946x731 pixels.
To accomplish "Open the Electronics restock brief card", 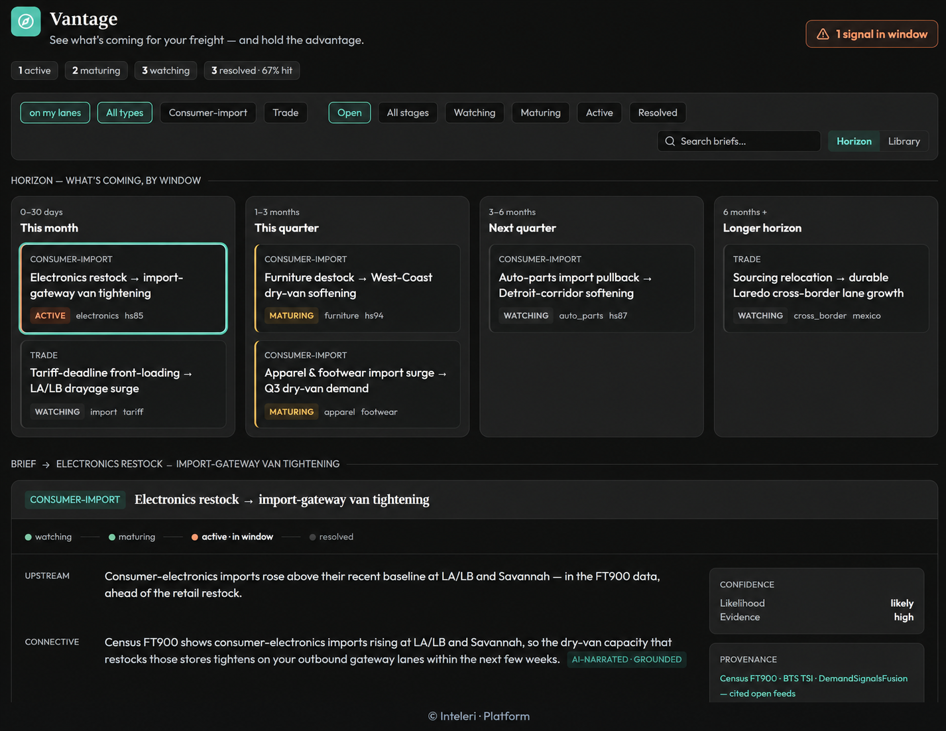I will (123, 289).
